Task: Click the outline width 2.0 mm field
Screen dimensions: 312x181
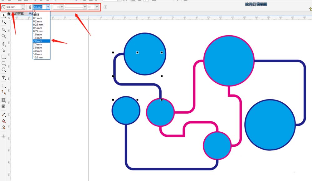Action: (x=39, y=7)
